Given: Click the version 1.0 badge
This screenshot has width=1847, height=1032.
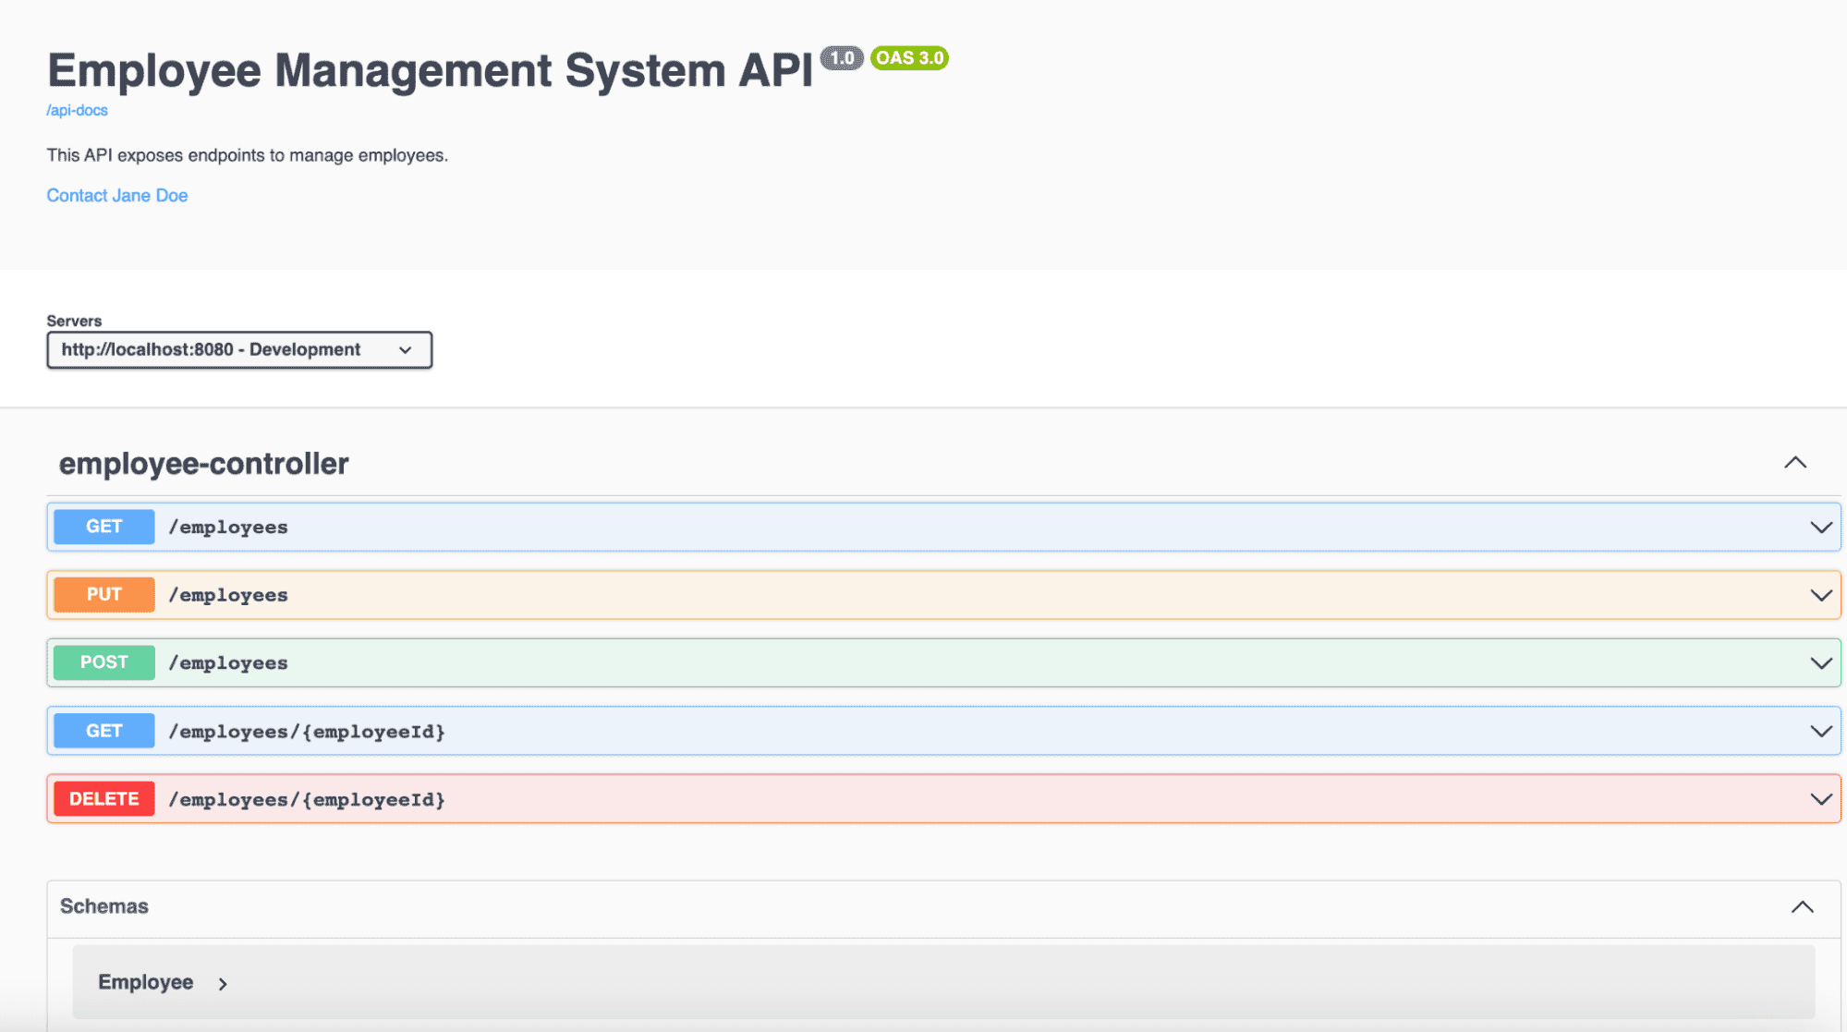Looking at the screenshot, I should (x=842, y=57).
